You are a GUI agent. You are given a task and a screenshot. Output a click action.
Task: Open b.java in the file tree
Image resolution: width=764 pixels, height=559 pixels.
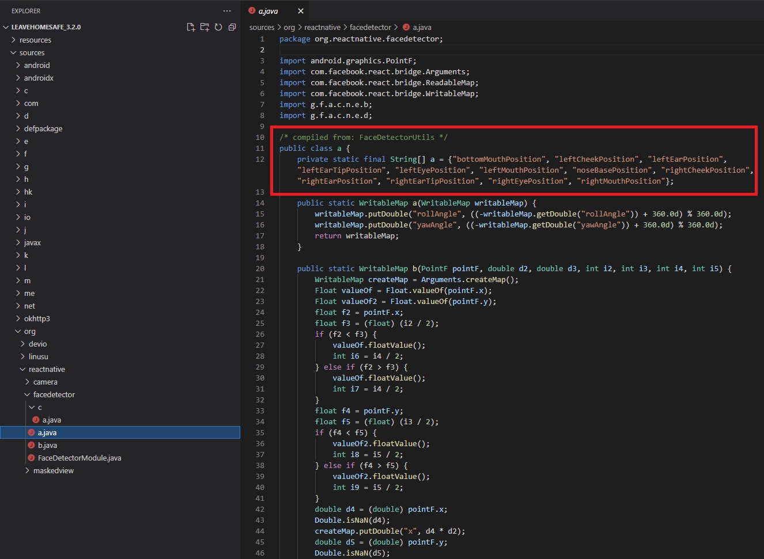pos(120,445)
